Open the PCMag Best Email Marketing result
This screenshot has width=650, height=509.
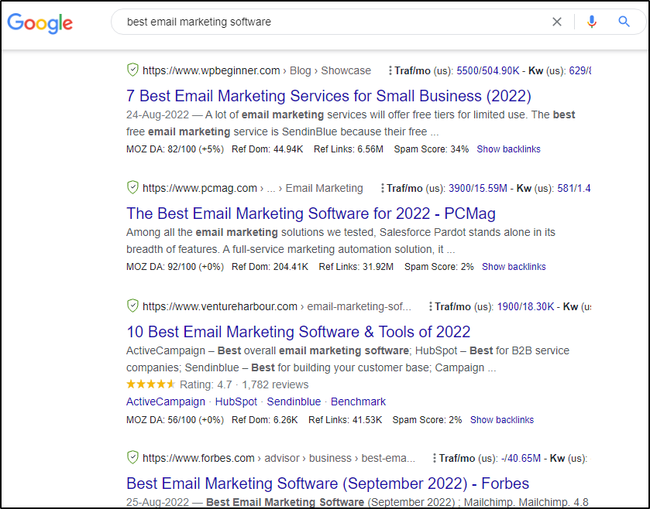(x=311, y=214)
